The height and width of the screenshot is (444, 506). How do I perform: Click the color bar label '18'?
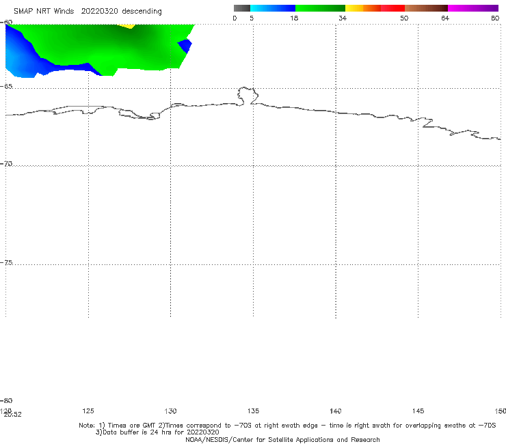pos(294,18)
